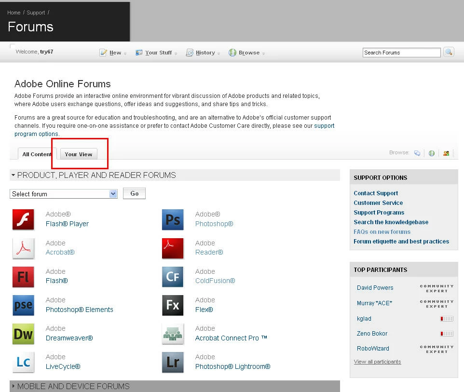Open the Photoshop® Lightroom® text link
464x392 pixels.
click(232, 366)
